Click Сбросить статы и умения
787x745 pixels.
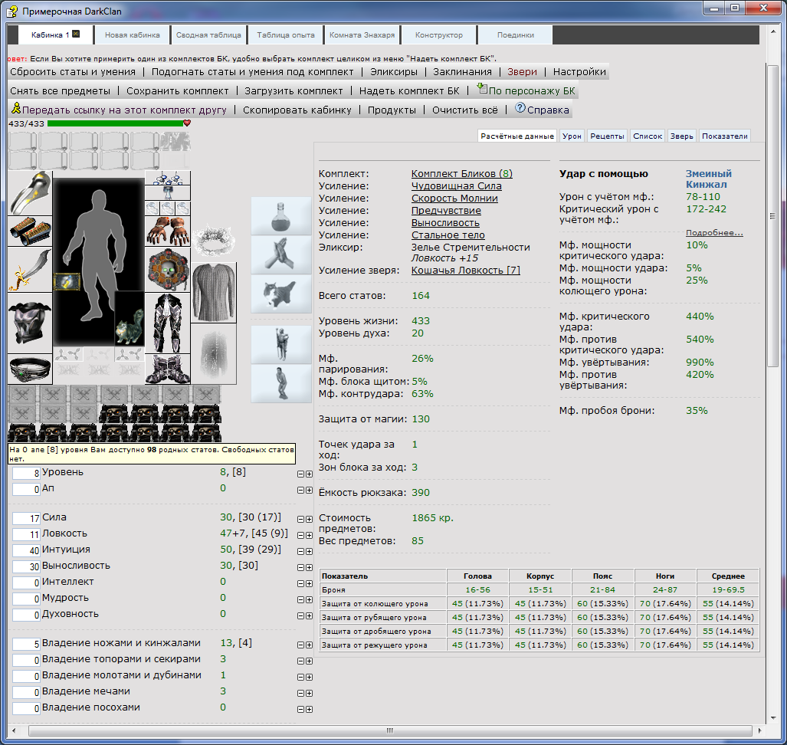click(73, 72)
